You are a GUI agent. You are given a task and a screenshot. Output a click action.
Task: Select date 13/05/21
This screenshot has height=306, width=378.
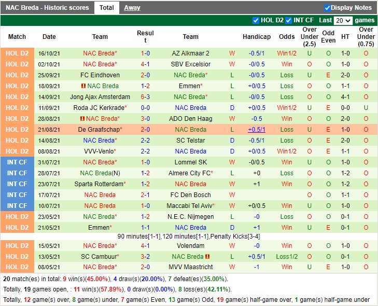tap(49, 257)
